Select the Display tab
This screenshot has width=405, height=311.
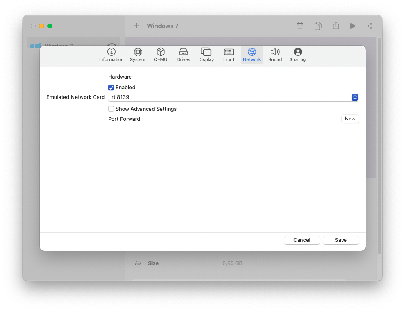pos(206,55)
